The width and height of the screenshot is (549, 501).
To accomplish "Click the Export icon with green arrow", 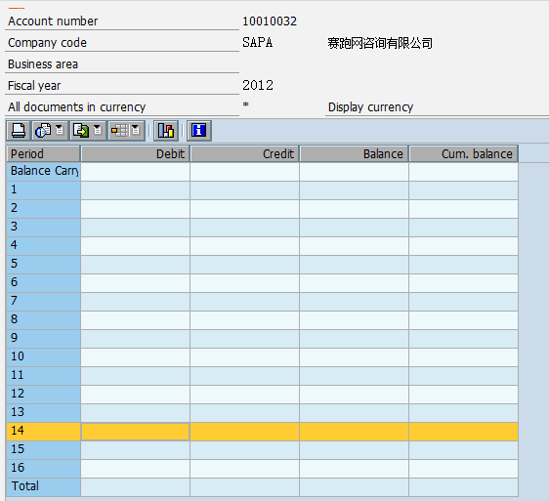I will 81,131.
